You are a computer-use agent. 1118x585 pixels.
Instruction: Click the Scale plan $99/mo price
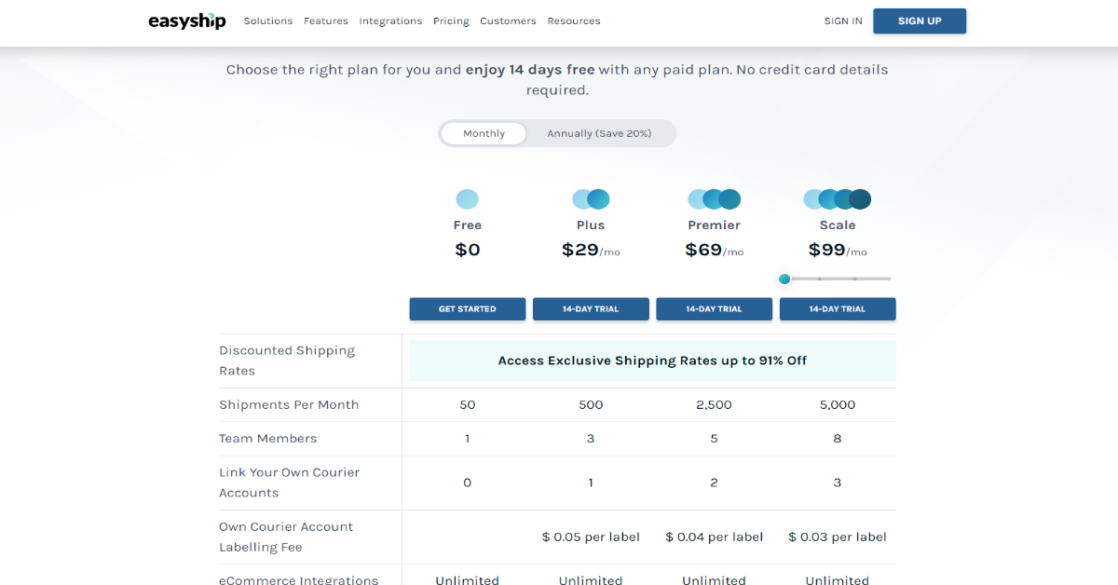(x=838, y=250)
